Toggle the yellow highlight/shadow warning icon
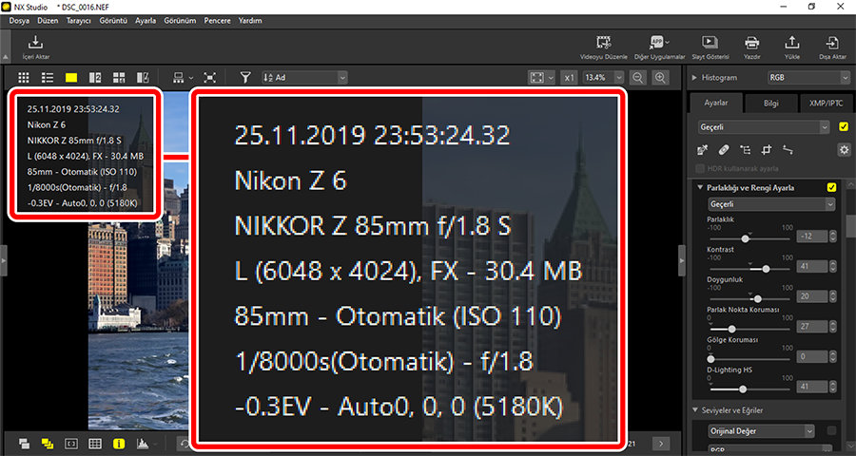Image resolution: width=856 pixels, height=456 pixels. point(48,444)
